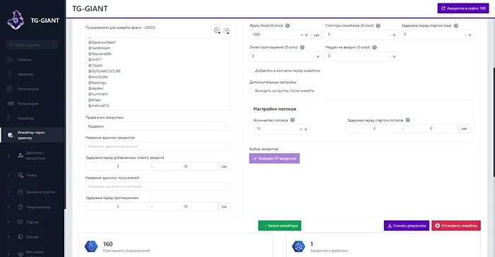The image size is (495, 257).
Task: Increase Лимит приглашений value
Action: tap(318, 56)
